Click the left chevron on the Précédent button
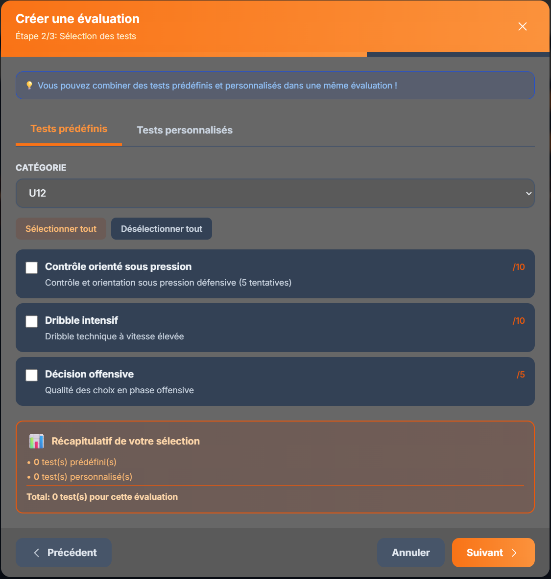Image resolution: width=551 pixels, height=579 pixels. [36, 552]
